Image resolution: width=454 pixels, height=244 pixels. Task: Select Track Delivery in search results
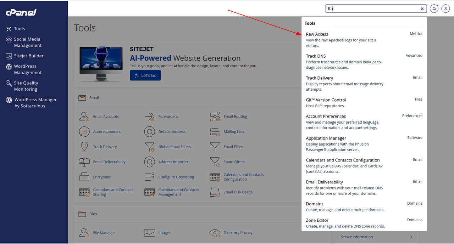(x=364, y=84)
